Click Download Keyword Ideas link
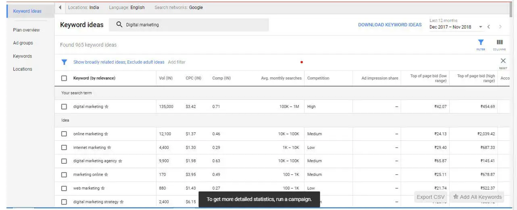Image resolution: width=517 pixels, height=210 pixels. pos(390,25)
